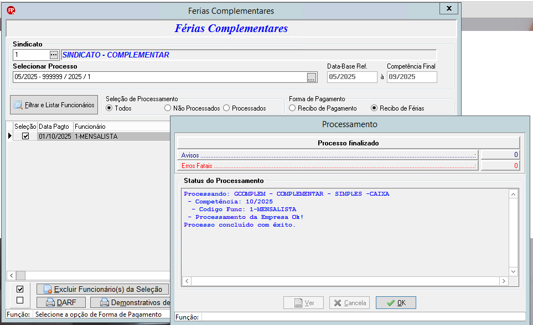
Task: Open the Sindicato lookup ellipsis button
Action: pyautogui.click(x=54, y=55)
